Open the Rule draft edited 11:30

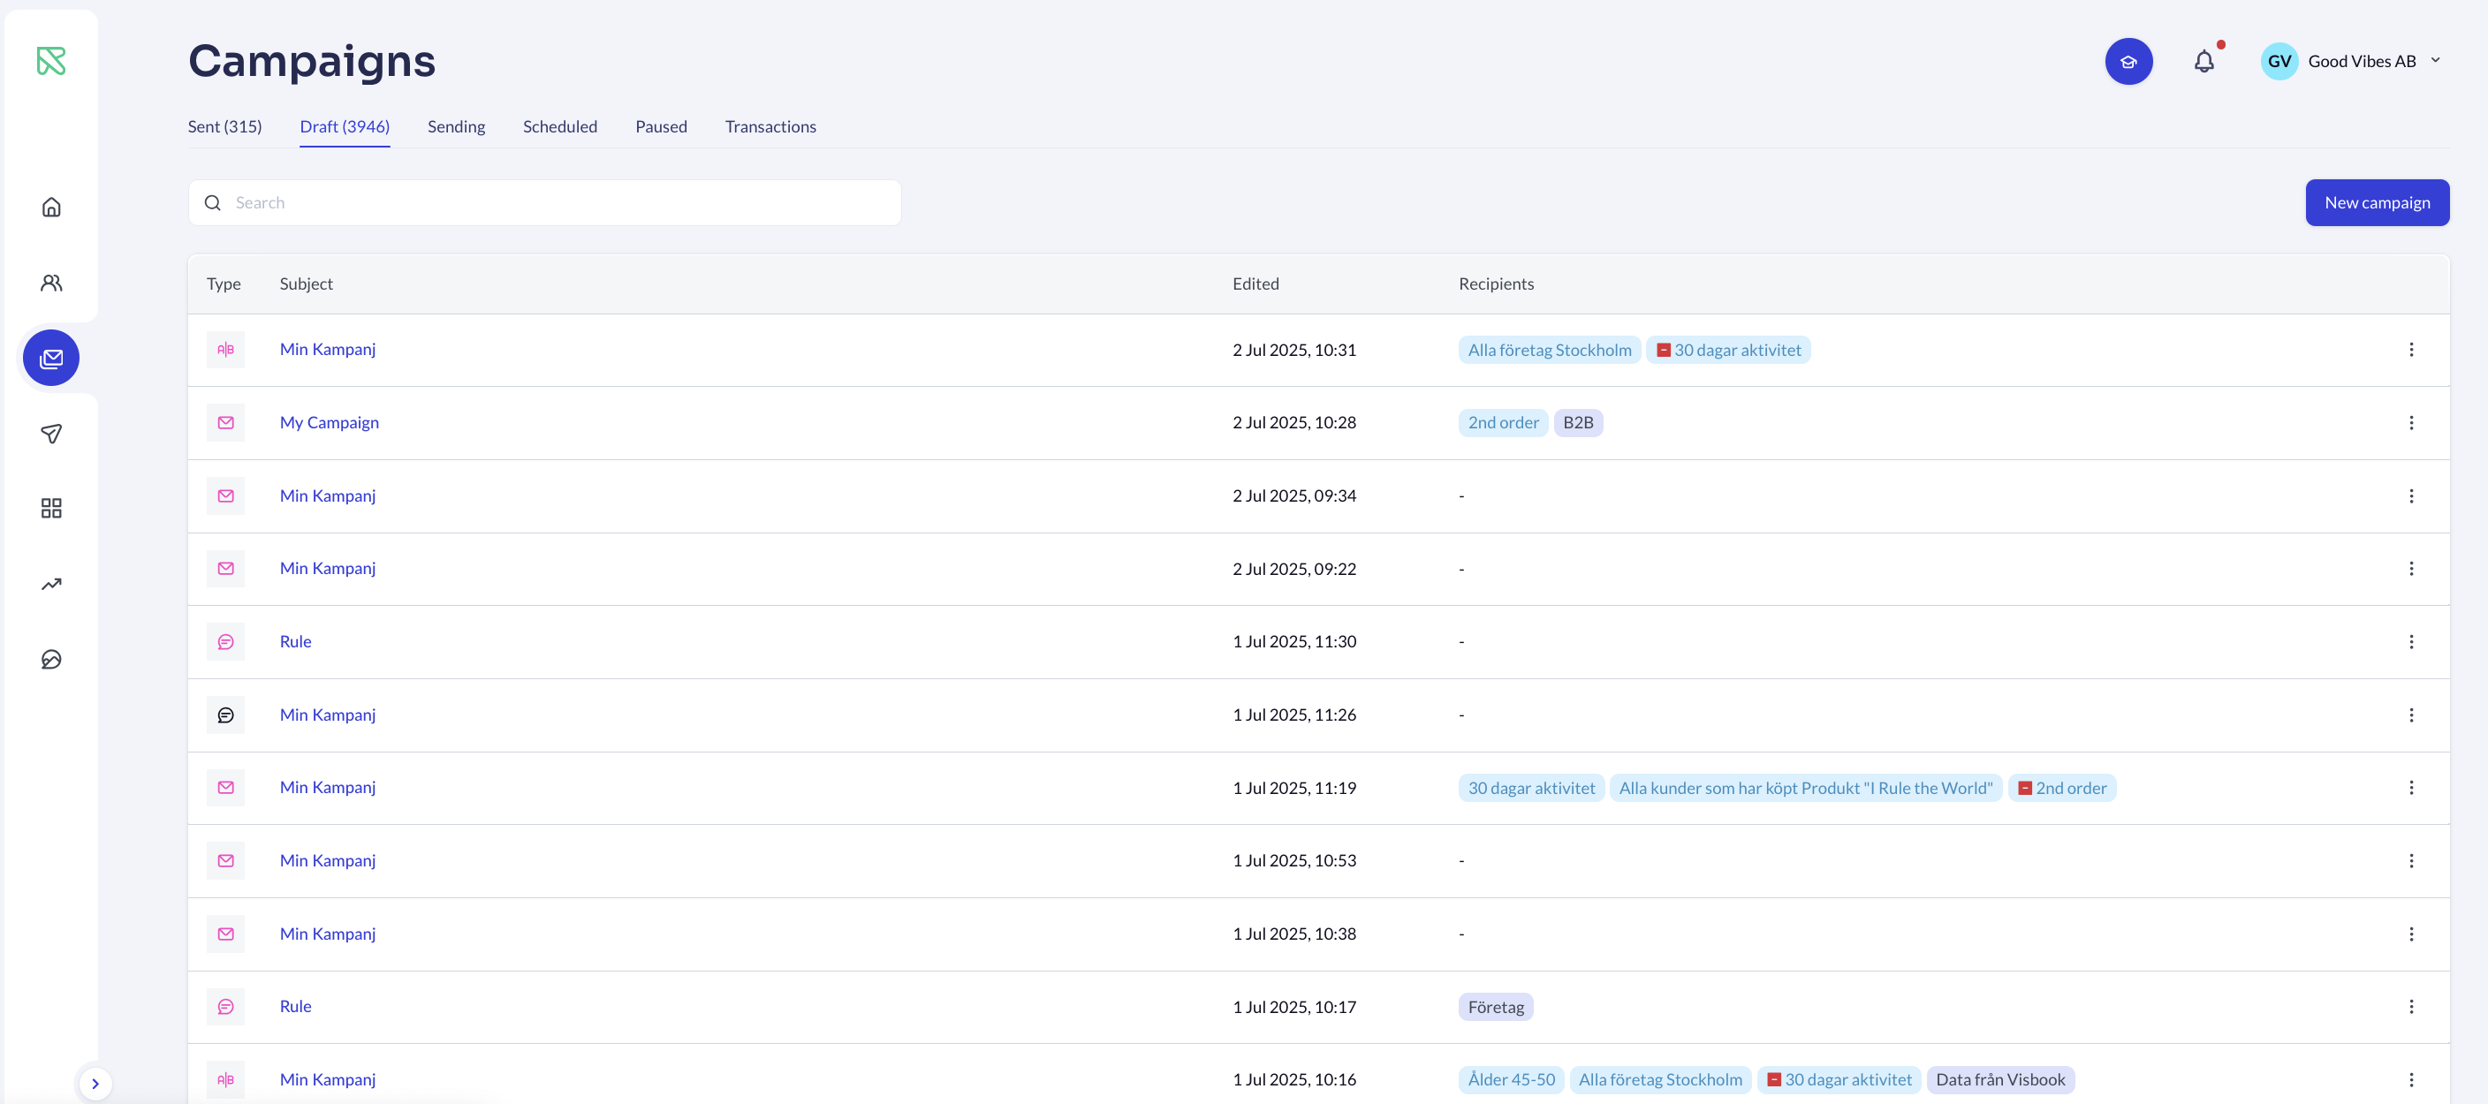coord(294,641)
